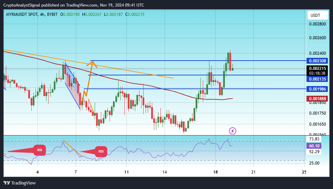Click the 0.002135 blue price label

click(317, 79)
